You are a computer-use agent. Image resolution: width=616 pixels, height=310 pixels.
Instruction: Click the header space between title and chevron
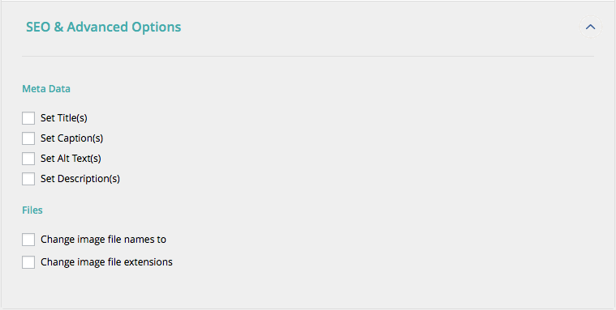point(380,27)
